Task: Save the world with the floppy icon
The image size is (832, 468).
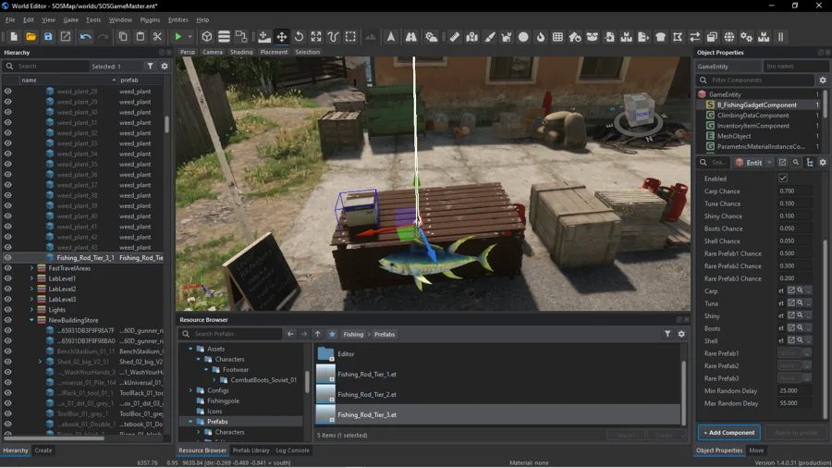Action: click(x=48, y=37)
